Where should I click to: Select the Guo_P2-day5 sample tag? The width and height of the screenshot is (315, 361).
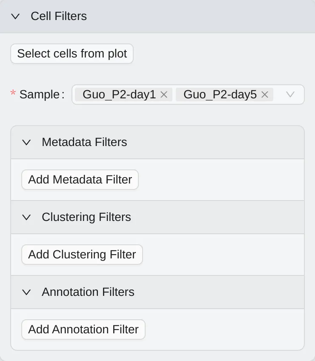pyautogui.click(x=220, y=95)
